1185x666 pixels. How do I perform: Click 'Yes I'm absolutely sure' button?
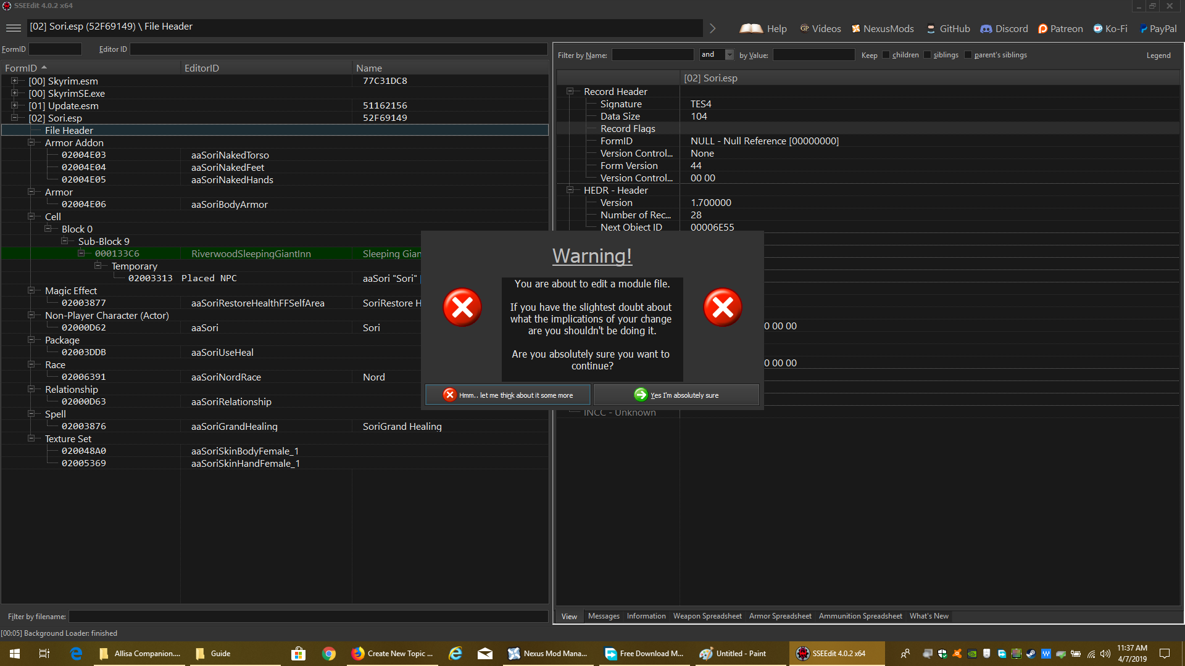[676, 395]
